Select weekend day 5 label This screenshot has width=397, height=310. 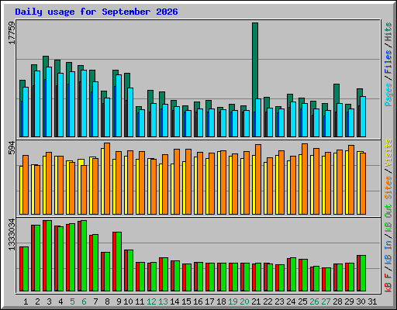pyautogui.click(x=72, y=301)
